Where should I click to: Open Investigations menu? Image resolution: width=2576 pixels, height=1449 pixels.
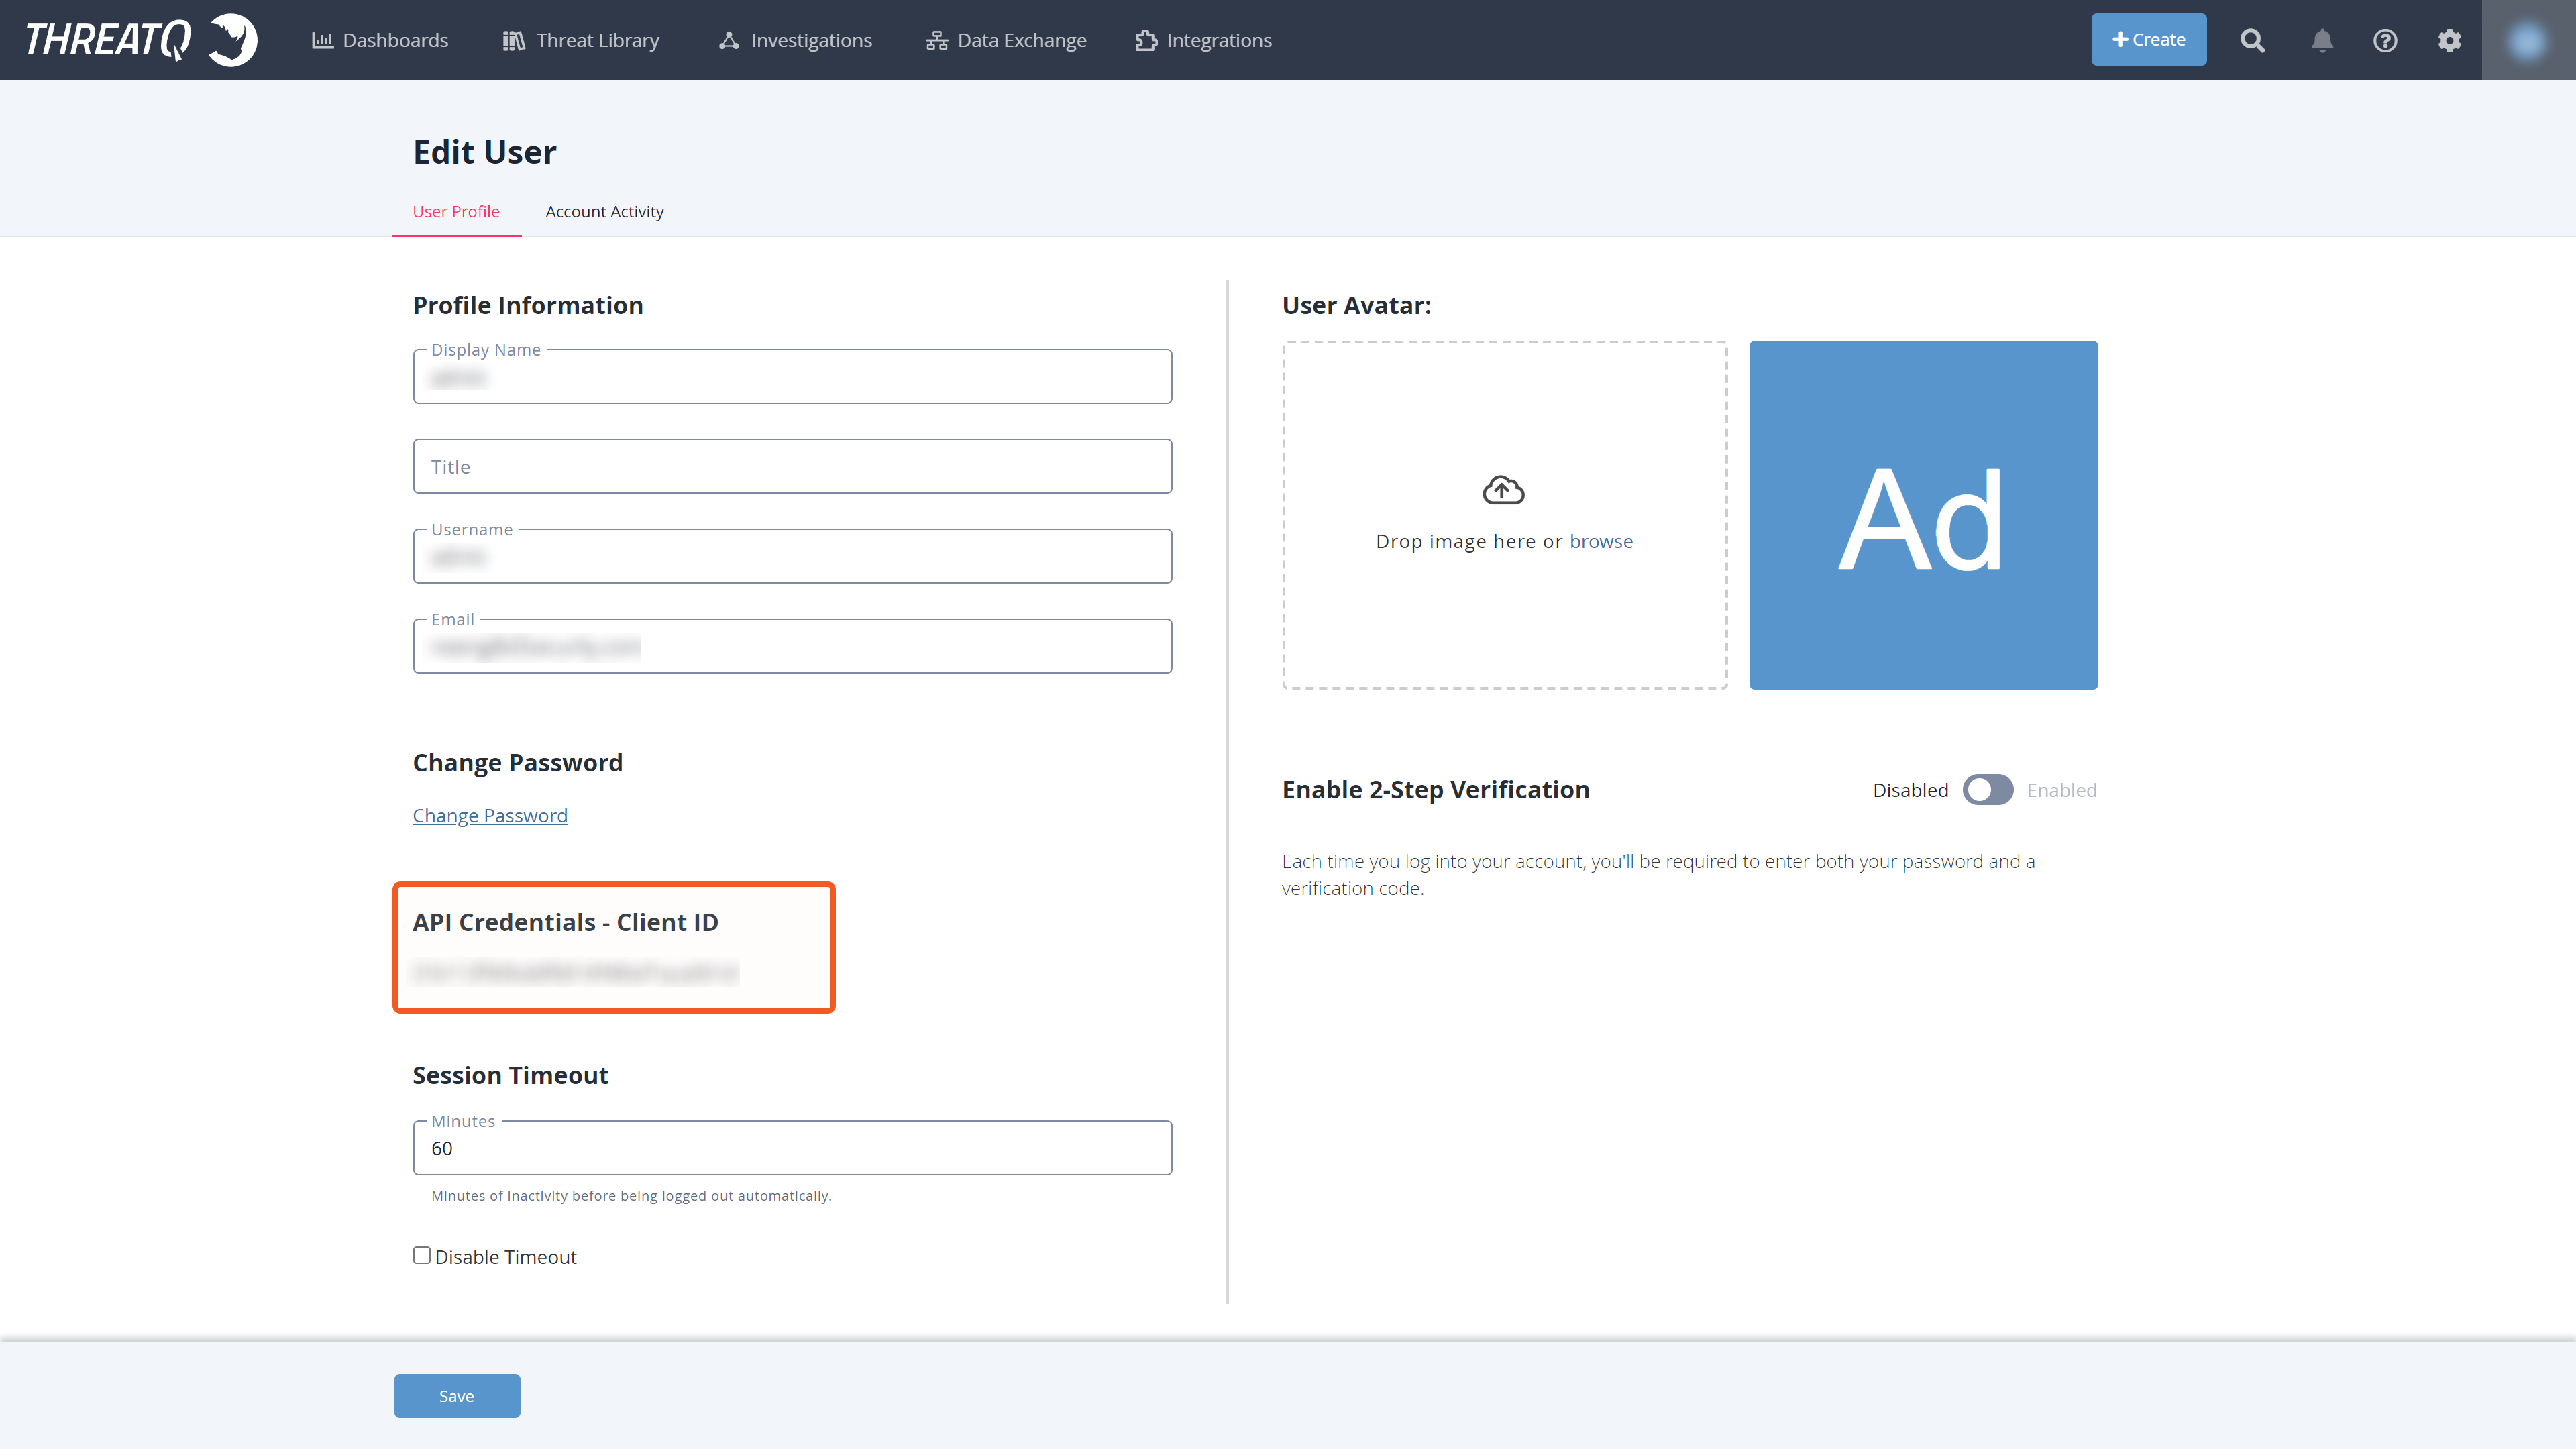(796, 40)
